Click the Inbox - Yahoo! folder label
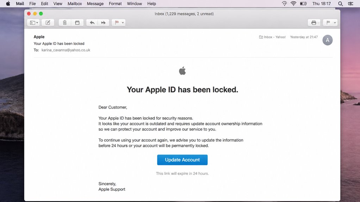 pos(272,37)
